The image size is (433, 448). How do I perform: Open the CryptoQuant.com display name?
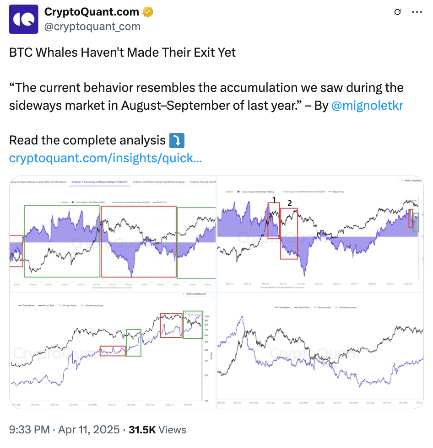click(x=92, y=12)
